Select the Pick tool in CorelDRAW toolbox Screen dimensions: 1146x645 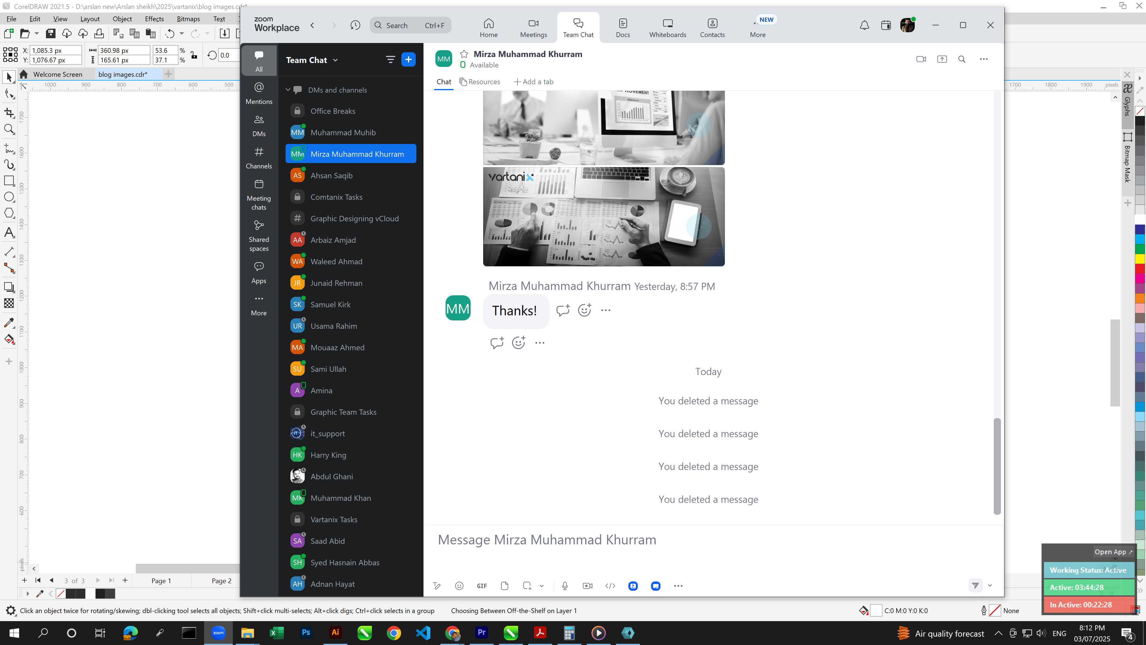(x=9, y=77)
